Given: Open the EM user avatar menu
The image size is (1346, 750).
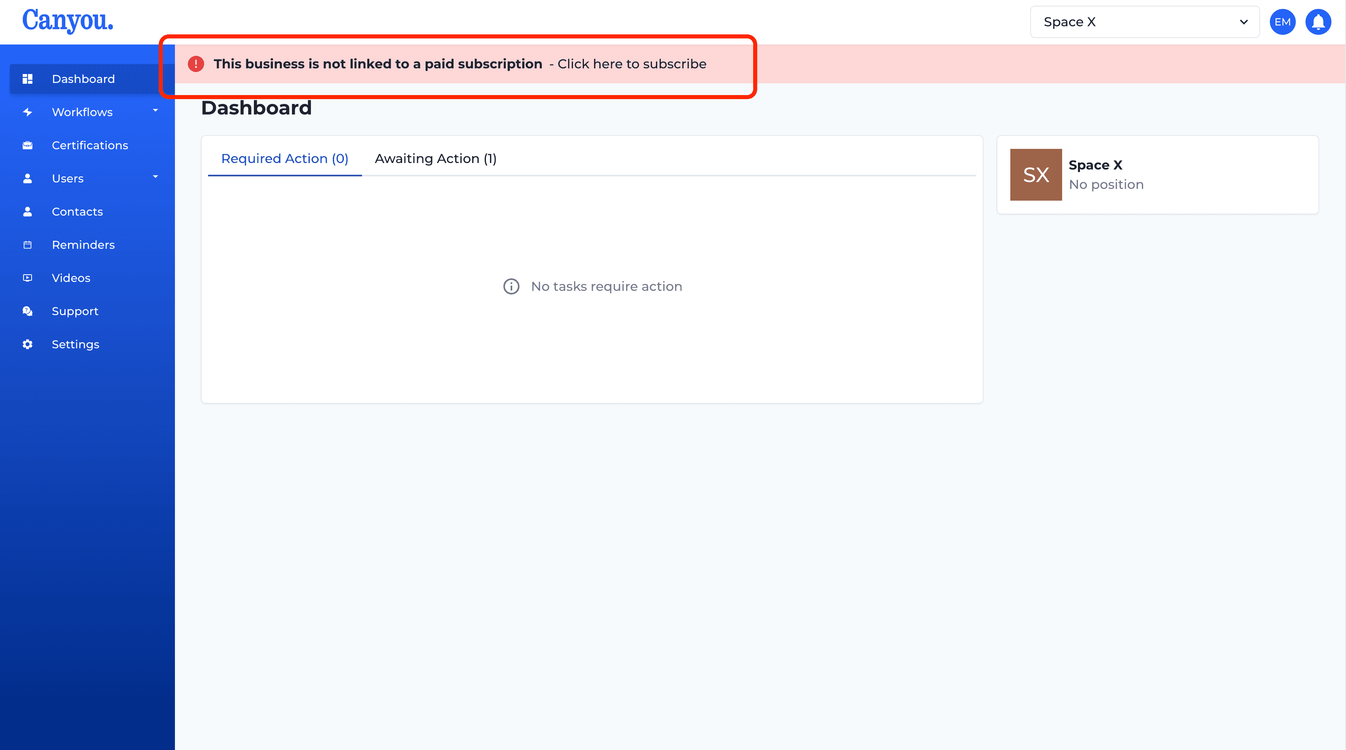Looking at the screenshot, I should pos(1282,22).
